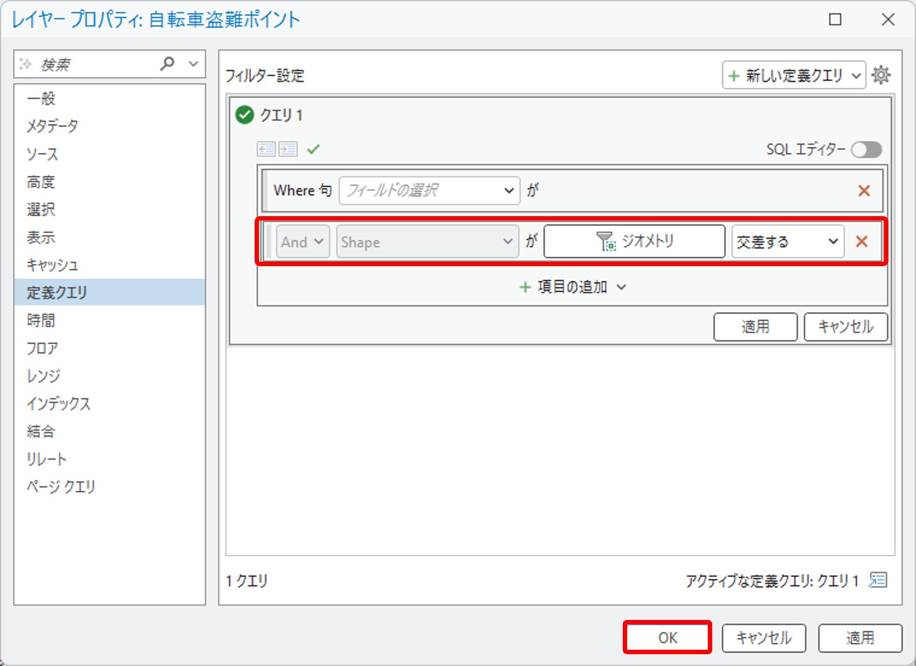
Task: Remove the Shape geometry clause
Action: pos(862,242)
